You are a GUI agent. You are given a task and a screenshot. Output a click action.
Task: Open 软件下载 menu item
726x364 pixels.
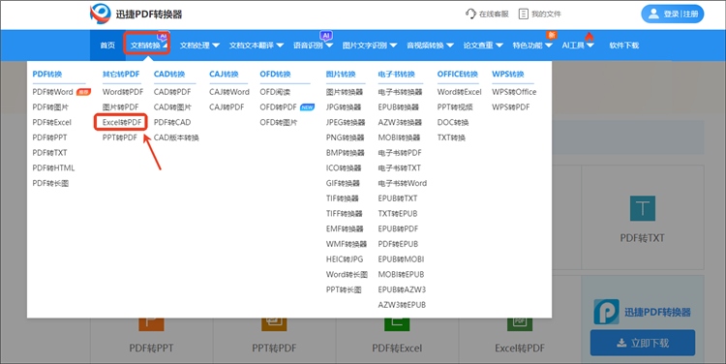(623, 45)
